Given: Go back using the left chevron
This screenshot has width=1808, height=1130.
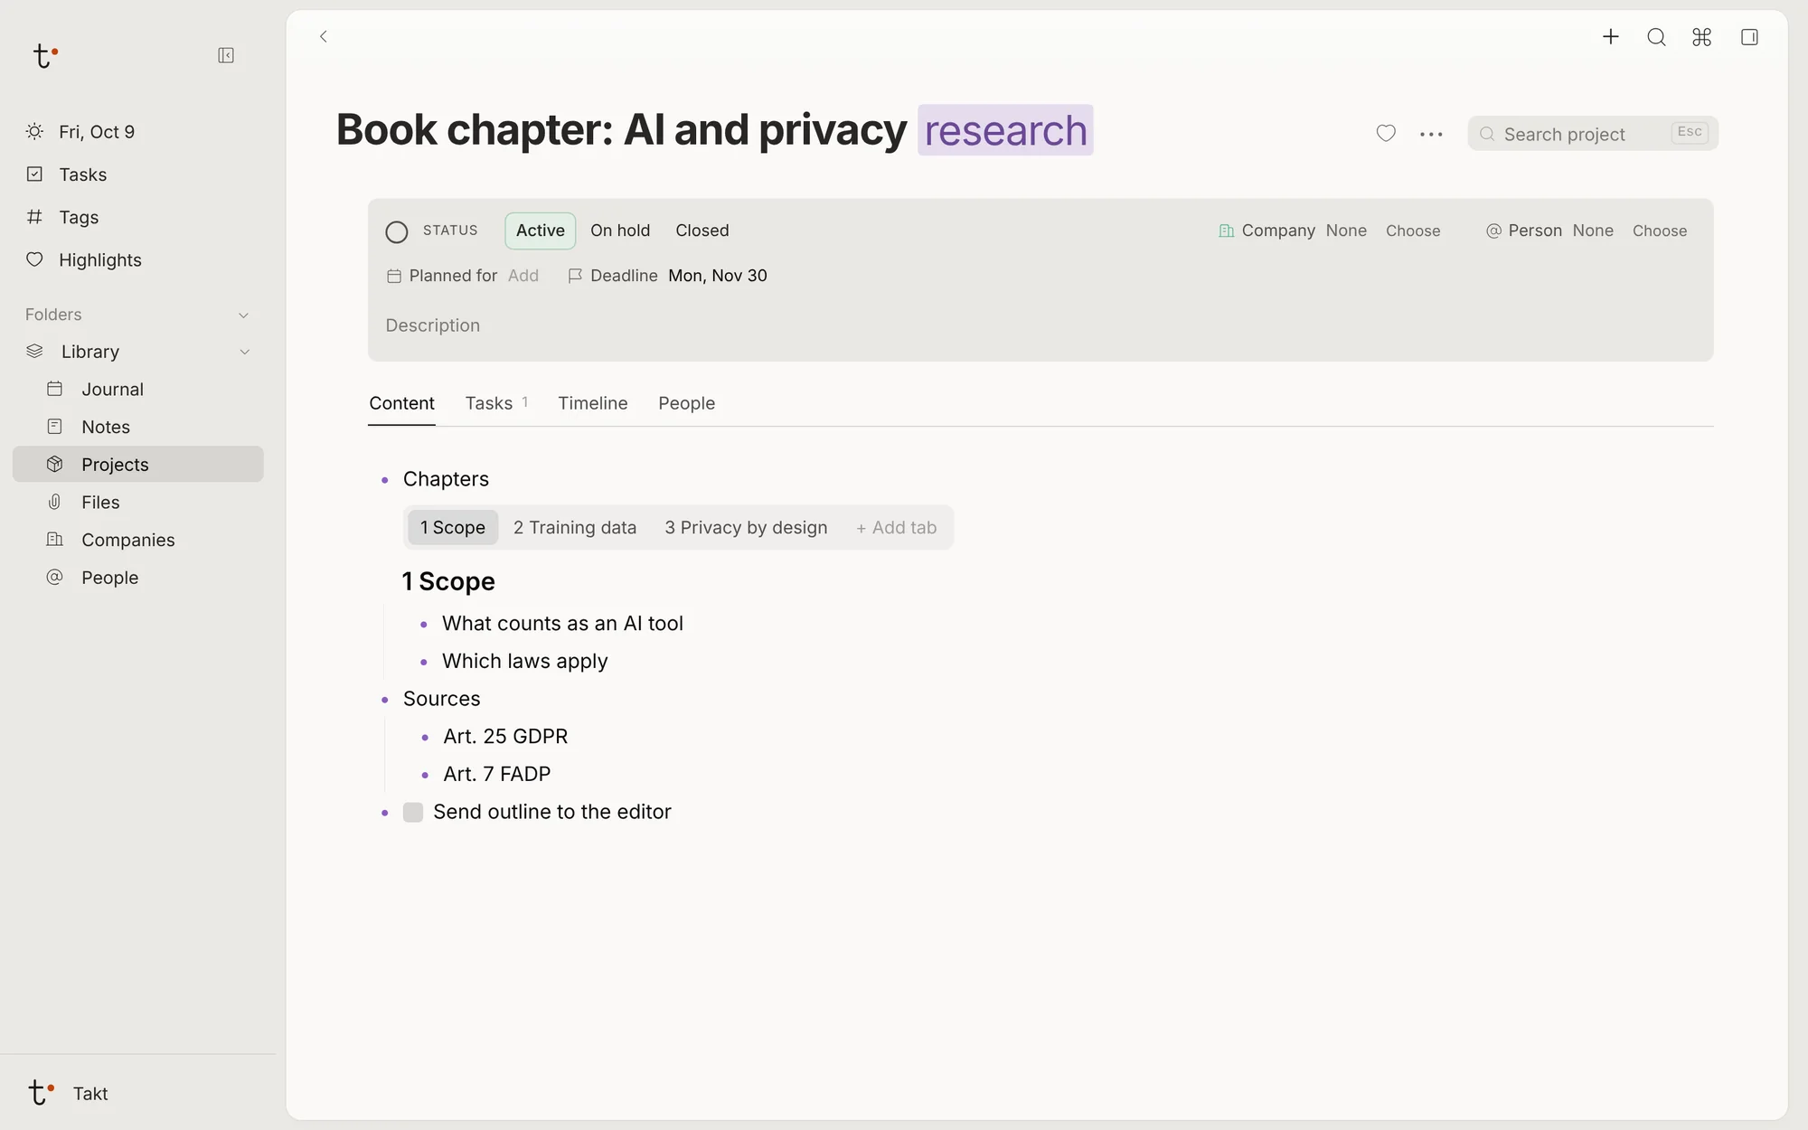Looking at the screenshot, I should 324,36.
